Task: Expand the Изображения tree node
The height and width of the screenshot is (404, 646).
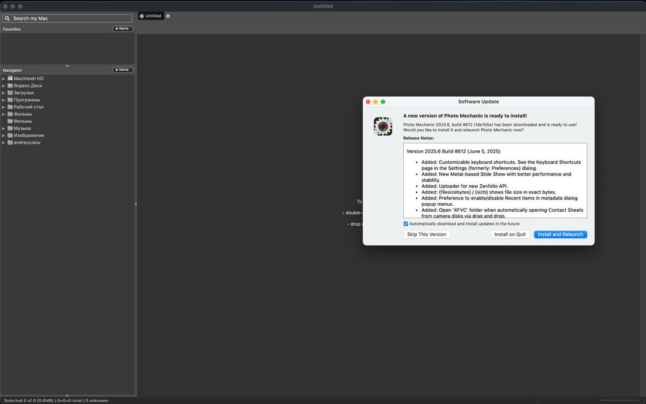Action: 3,135
